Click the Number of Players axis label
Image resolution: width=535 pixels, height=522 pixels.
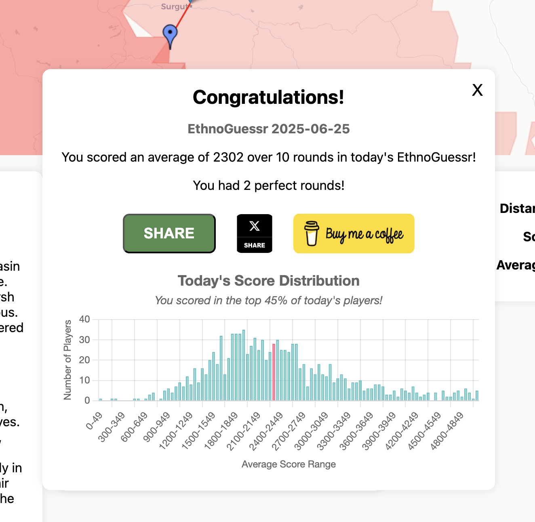tap(67, 360)
